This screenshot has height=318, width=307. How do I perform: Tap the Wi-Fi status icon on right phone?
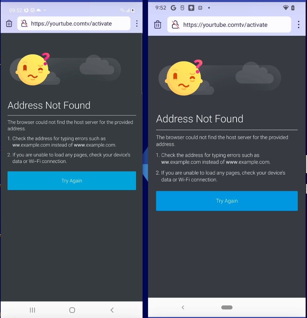click(x=286, y=8)
